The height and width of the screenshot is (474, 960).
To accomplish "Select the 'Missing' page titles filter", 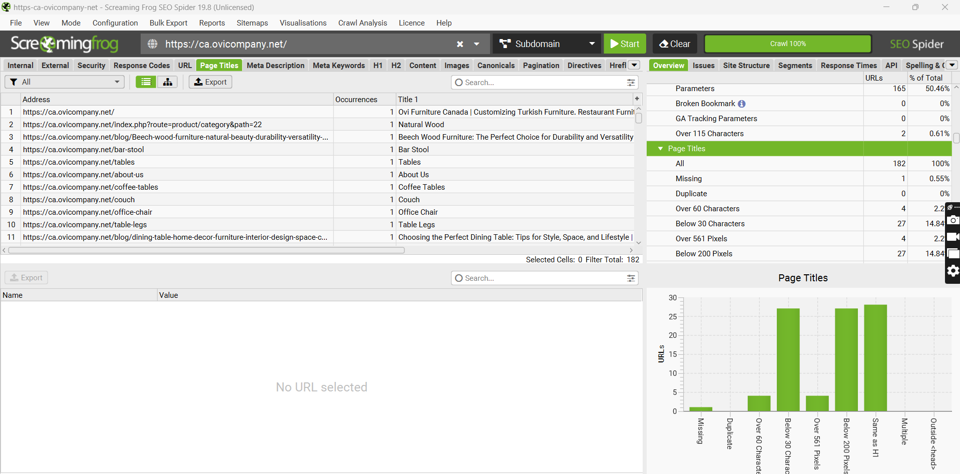I will tap(799, 179).
